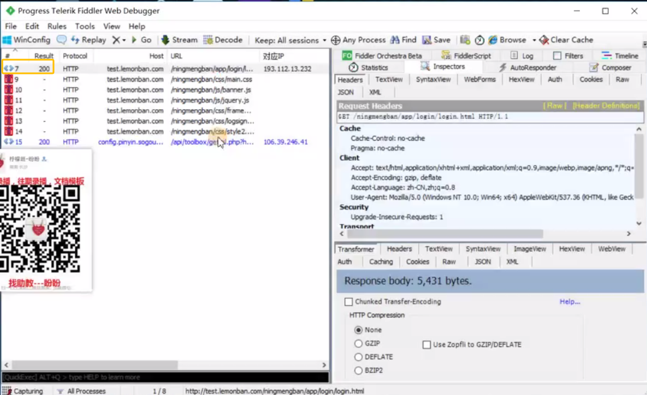Open the Rules menu

[56, 26]
